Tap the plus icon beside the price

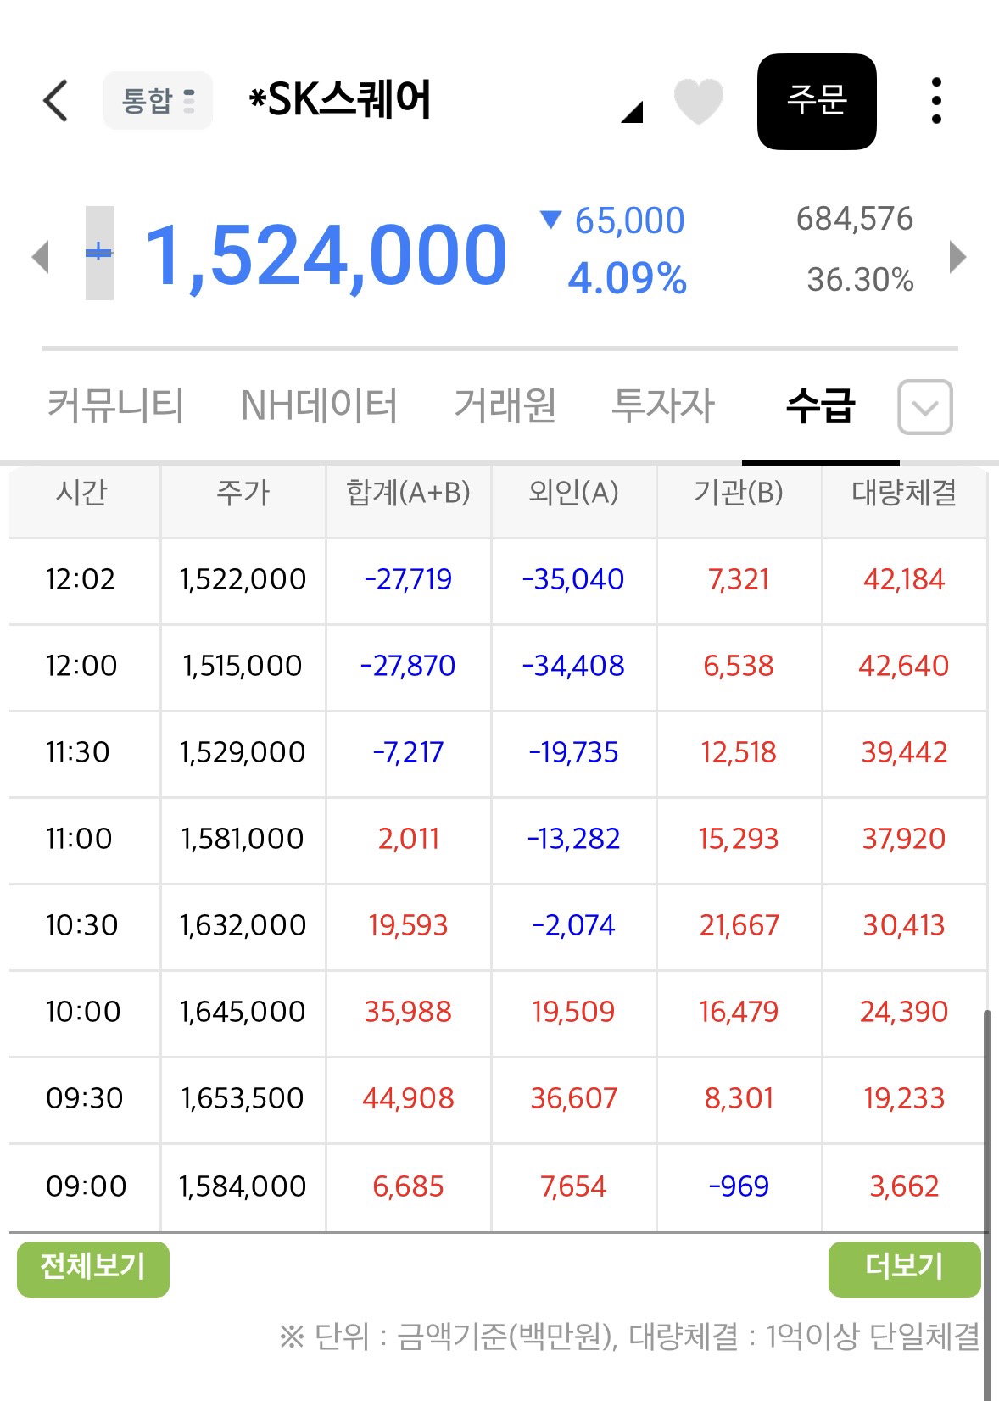click(99, 253)
